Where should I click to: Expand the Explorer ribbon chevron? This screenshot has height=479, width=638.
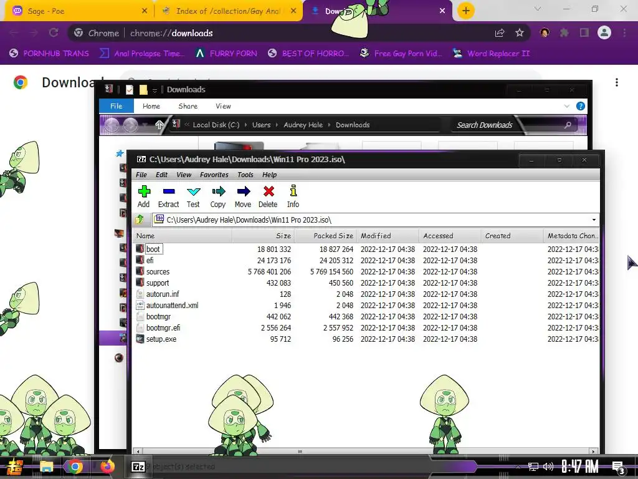click(567, 106)
